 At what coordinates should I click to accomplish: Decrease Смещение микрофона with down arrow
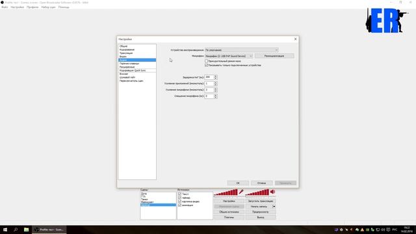pos(215,97)
